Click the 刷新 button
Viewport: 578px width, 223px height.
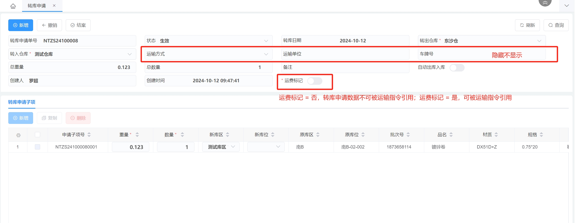click(x=527, y=25)
